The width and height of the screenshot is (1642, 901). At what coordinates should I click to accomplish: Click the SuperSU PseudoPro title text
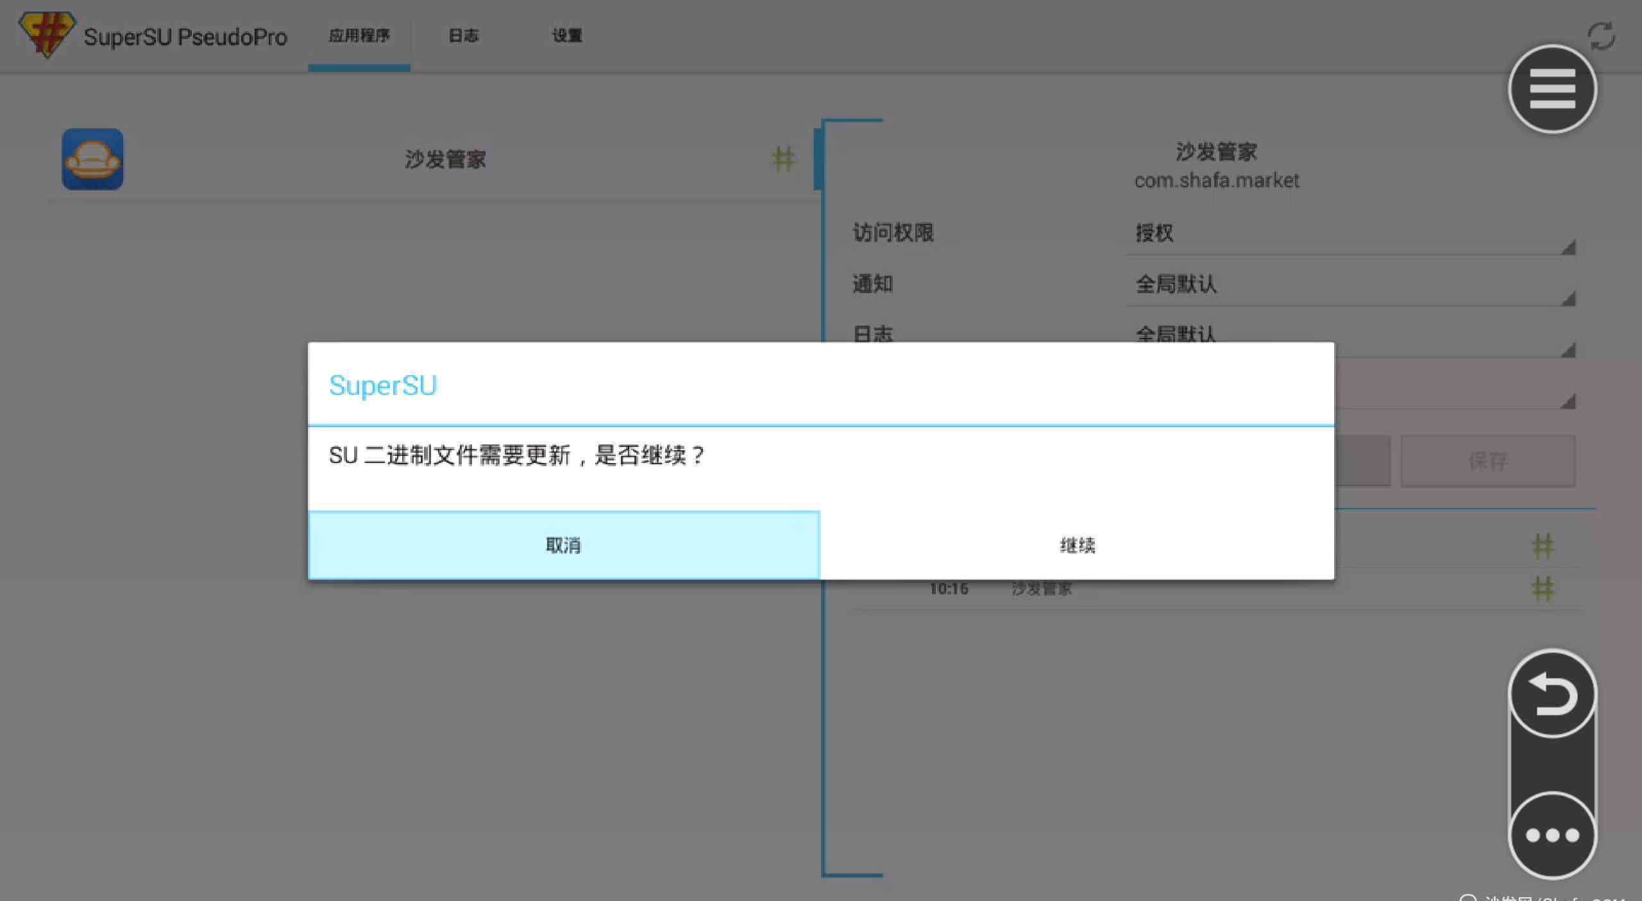185,37
